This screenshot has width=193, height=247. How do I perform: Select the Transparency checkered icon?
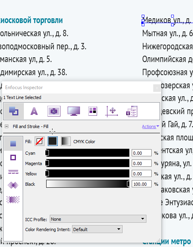tap(13, 199)
